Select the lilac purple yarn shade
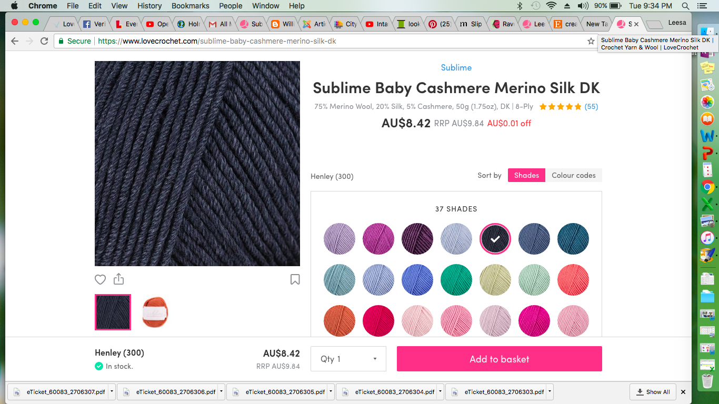Viewport: 719px width, 404px height. pos(339,239)
